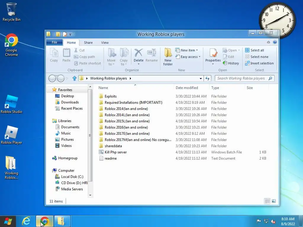Open the File menu tab

[54, 42]
